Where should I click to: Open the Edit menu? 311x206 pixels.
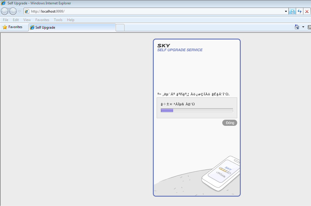[x=16, y=20]
